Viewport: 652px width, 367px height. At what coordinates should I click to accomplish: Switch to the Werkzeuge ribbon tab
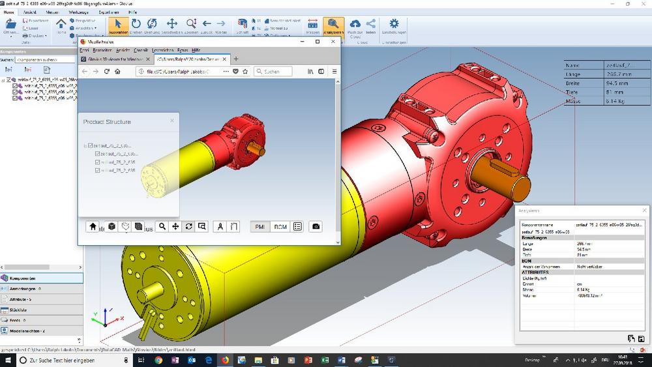[x=78, y=12]
